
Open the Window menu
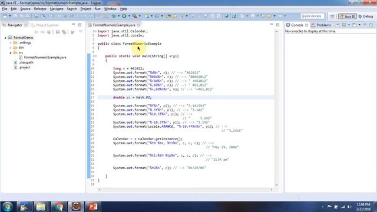(110, 9)
